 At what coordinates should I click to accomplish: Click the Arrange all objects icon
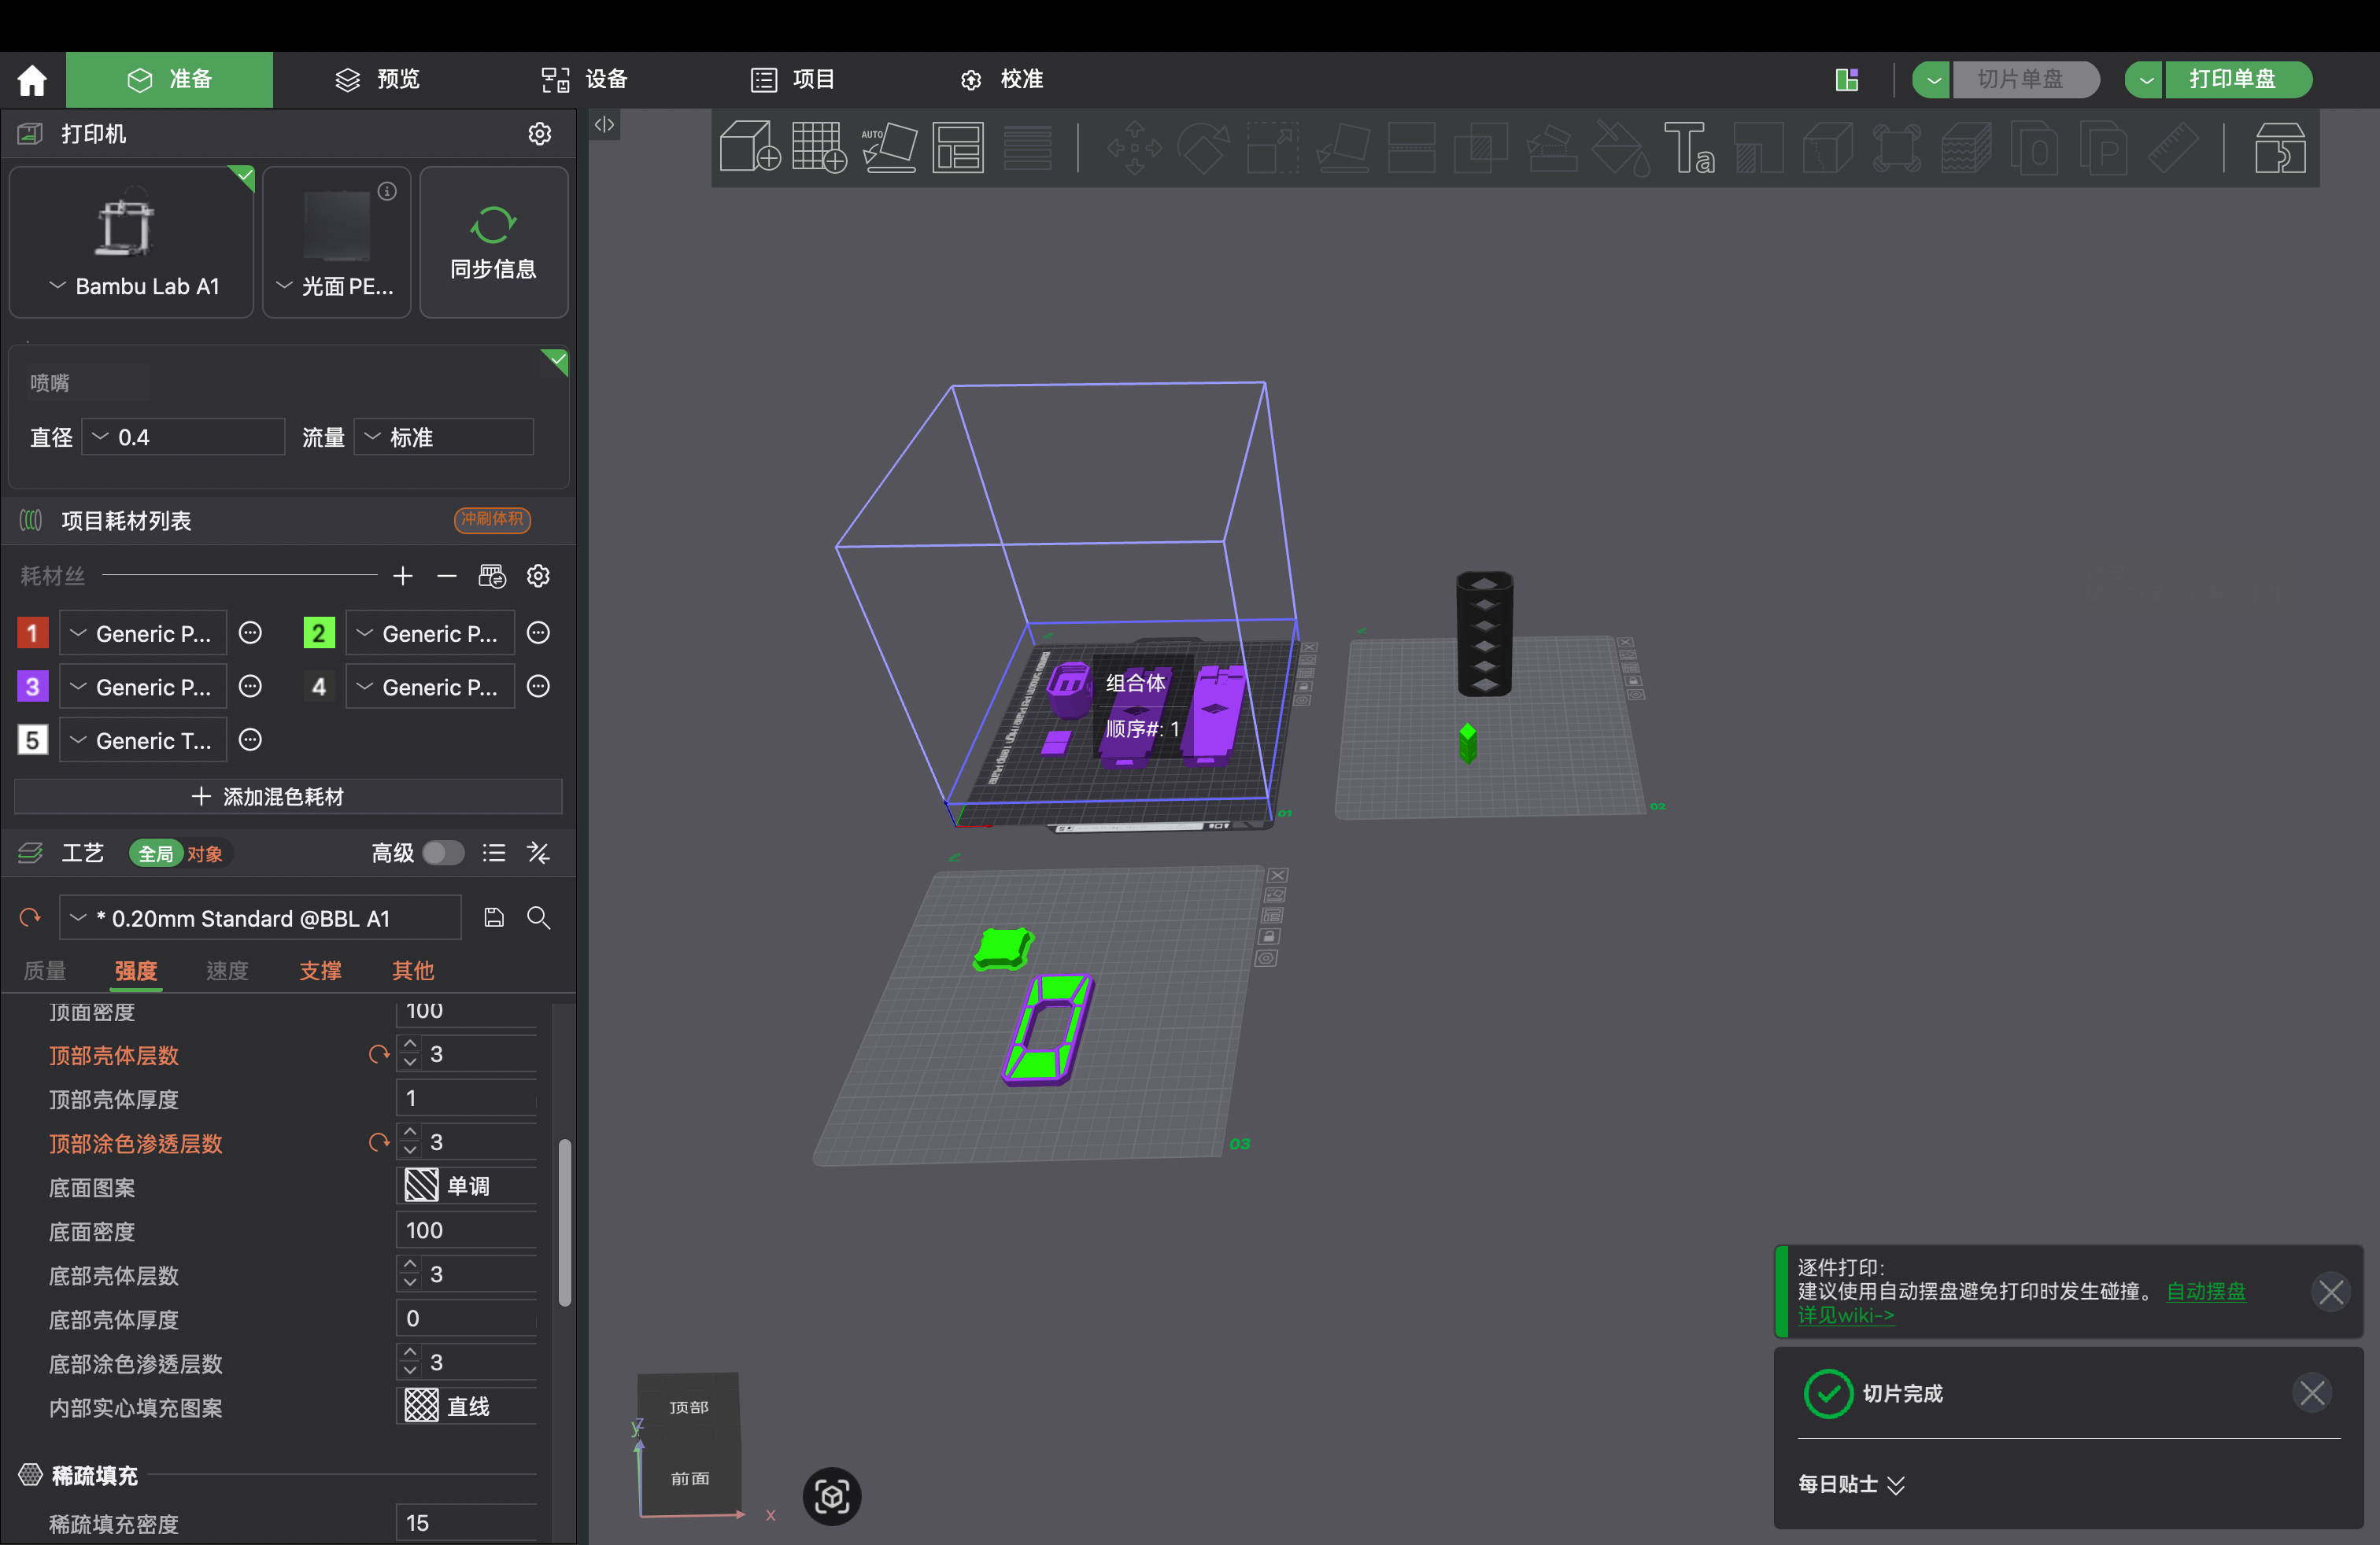click(958, 147)
